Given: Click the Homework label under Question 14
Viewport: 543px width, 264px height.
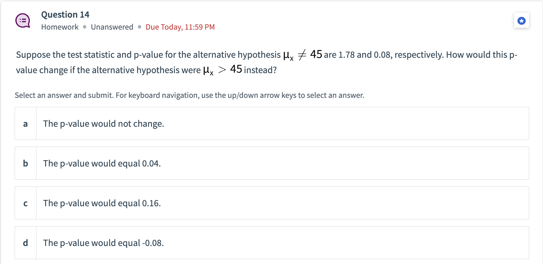Looking at the screenshot, I should click(60, 27).
